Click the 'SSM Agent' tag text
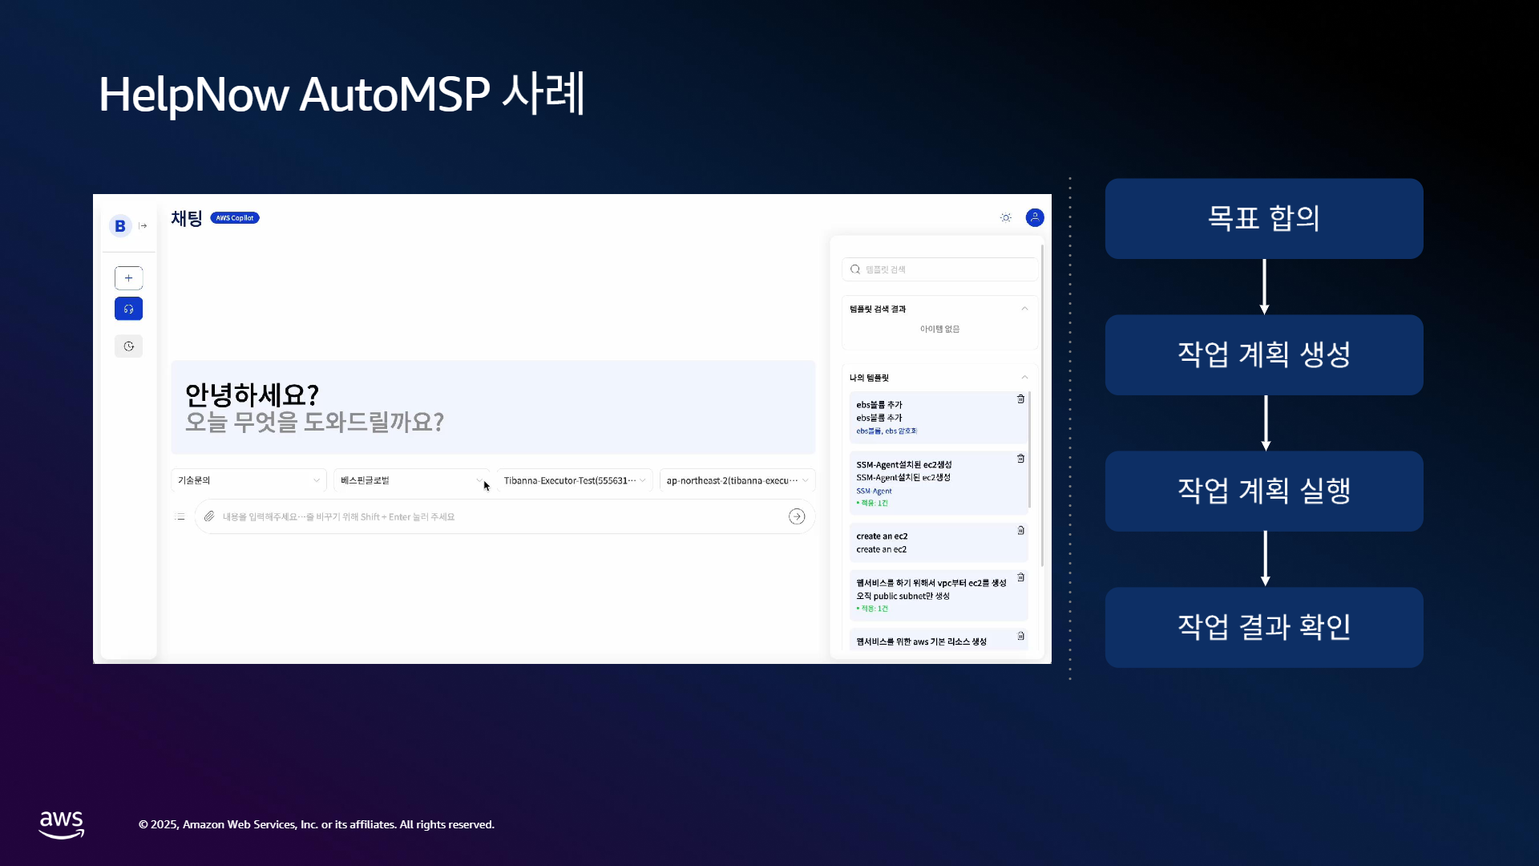 pyautogui.click(x=874, y=491)
